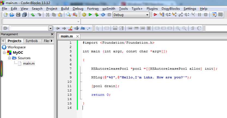Open the File menu
This screenshot has height=118, width=227.
tap(4, 9)
